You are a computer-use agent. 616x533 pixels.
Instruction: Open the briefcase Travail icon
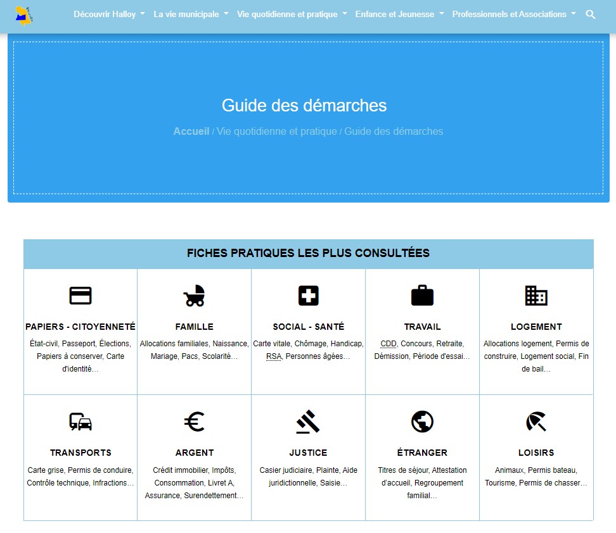[x=422, y=296]
